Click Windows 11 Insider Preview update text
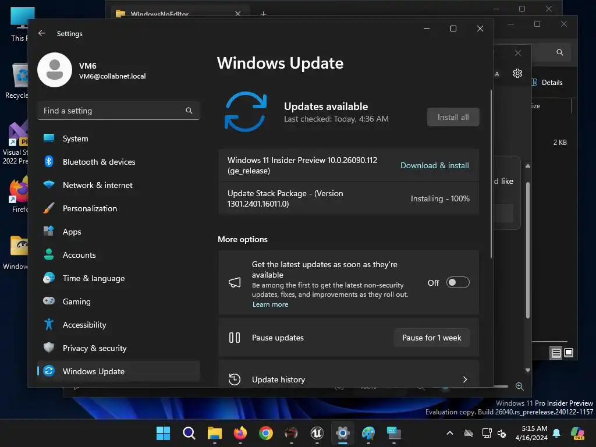The height and width of the screenshot is (447, 596). click(x=302, y=165)
